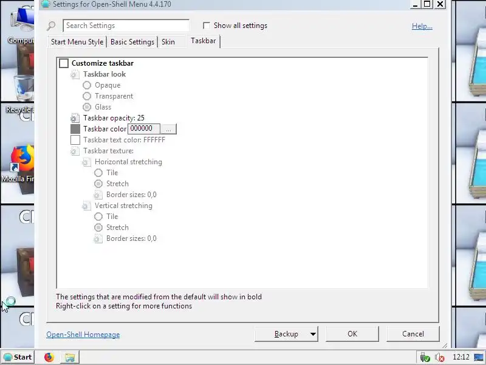Select the Taskbar opacity: 25 row

[x=114, y=118]
